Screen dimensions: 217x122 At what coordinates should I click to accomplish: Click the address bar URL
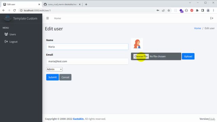(x=37, y=11)
